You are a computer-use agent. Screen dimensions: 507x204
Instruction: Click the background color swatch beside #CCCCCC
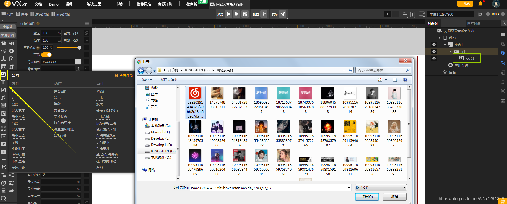click(78, 62)
